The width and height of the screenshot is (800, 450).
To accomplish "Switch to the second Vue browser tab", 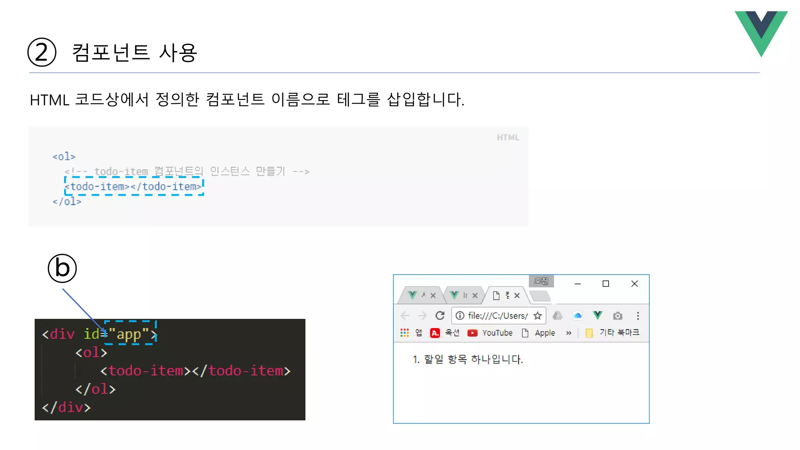I will (x=459, y=295).
